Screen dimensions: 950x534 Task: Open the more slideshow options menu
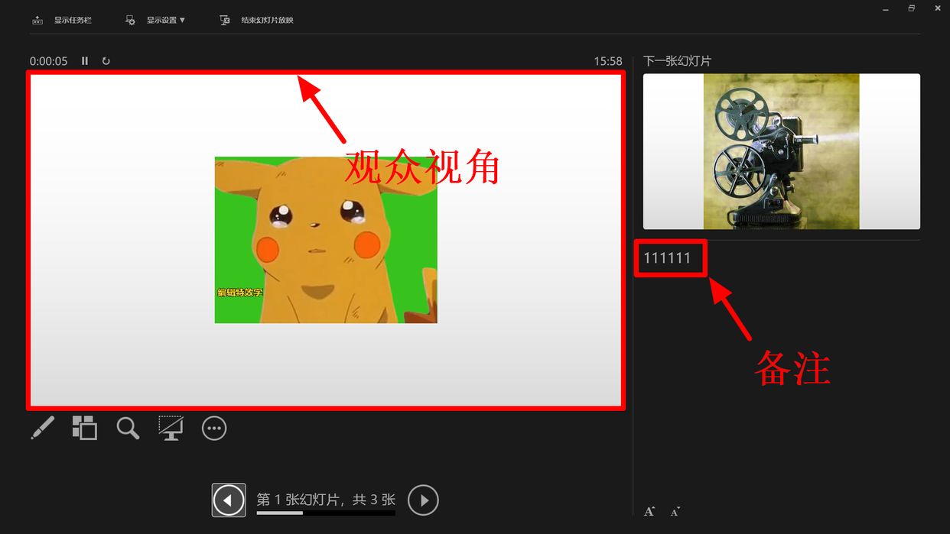(x=213, y=428)
